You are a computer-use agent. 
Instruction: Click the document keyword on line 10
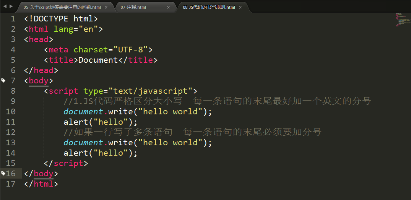pyautogui.click(x=83, y=112)
